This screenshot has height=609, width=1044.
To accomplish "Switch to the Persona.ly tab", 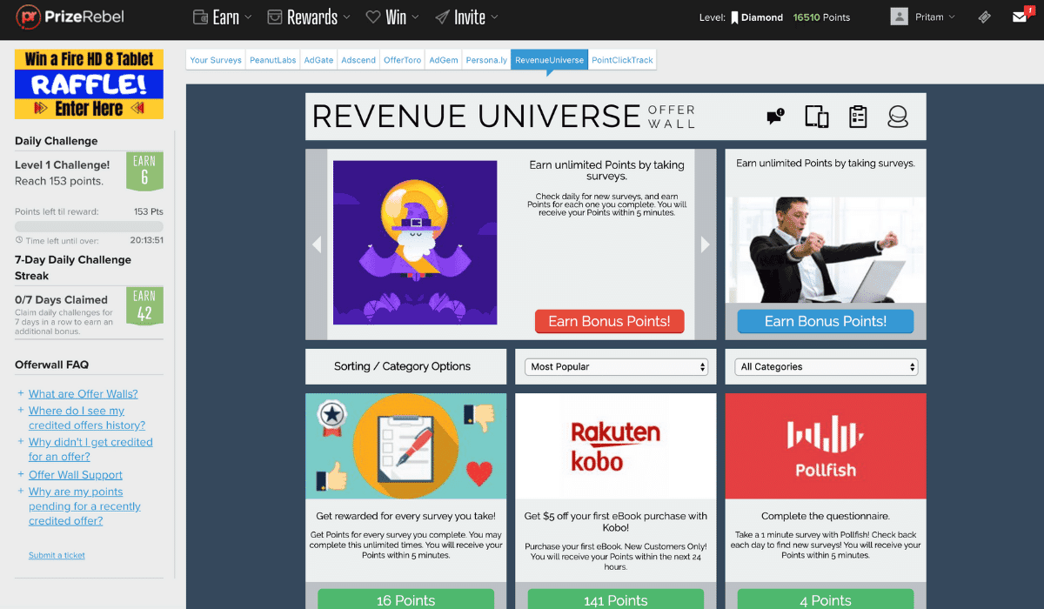I will (x=486, y=60).
